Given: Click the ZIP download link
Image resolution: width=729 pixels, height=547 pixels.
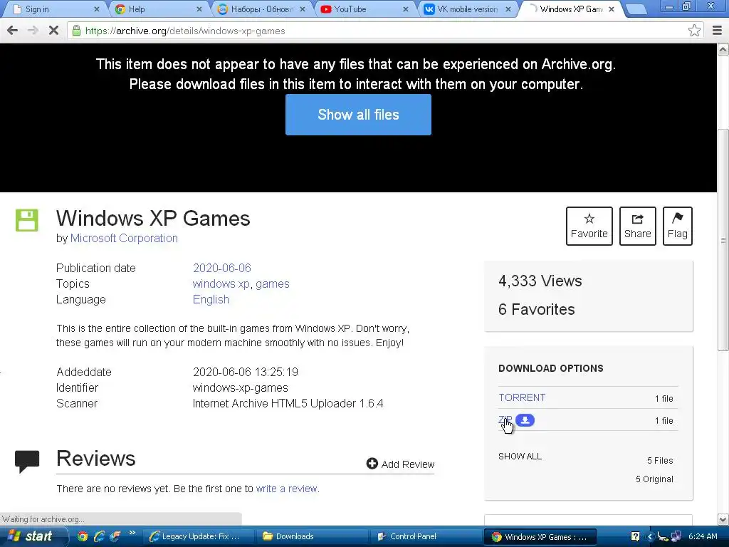Looking at the screenshot, I should [505, 420].
